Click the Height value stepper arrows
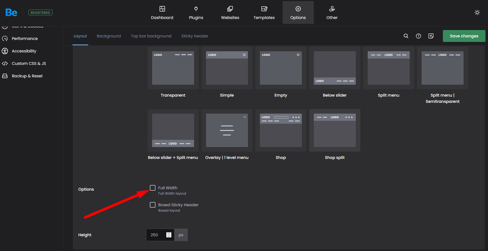Screen dimensions: 488x251 (169, 235)
